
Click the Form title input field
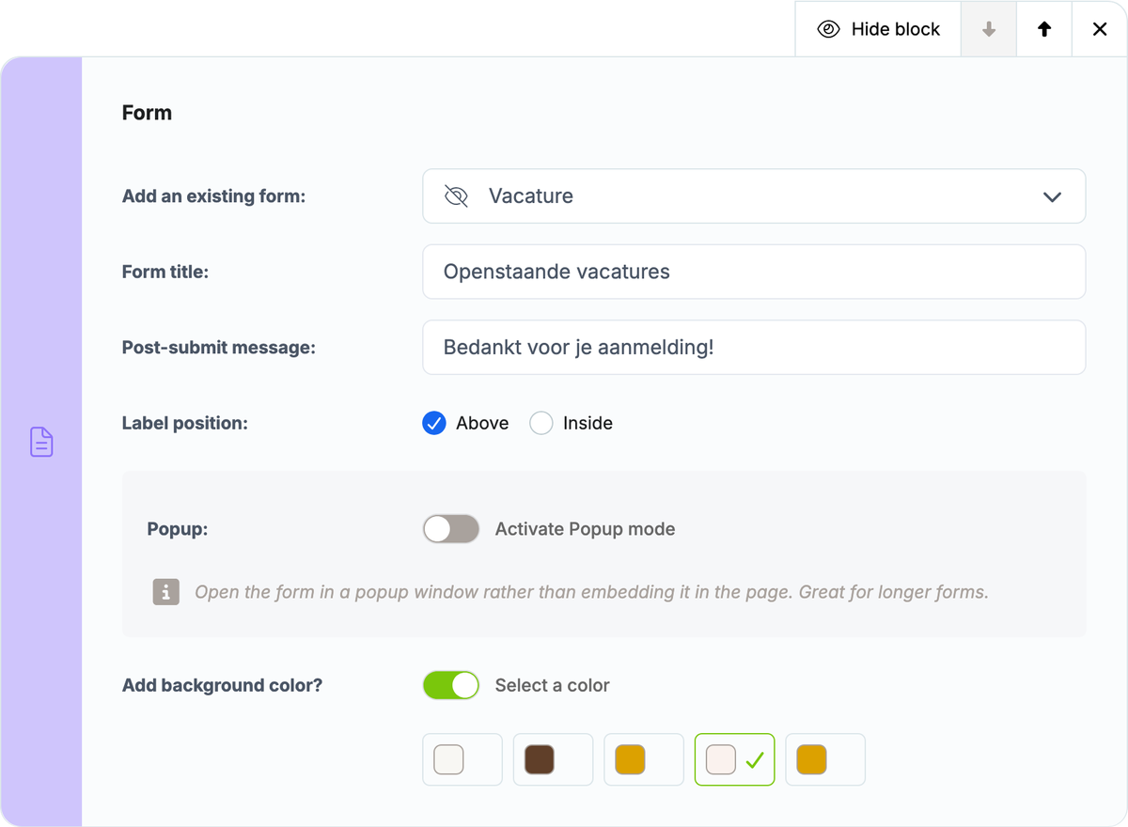(754, 272)
